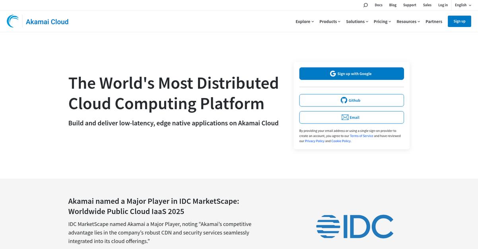Image resolution: width=478 pixels, height=249 pixels.
Task: Visit the Blog page
Action: [393, 5]
